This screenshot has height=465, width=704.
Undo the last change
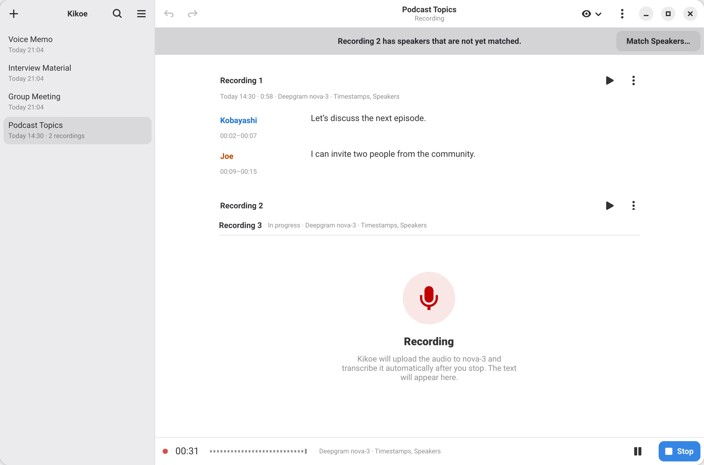click(x=169, y=14)
